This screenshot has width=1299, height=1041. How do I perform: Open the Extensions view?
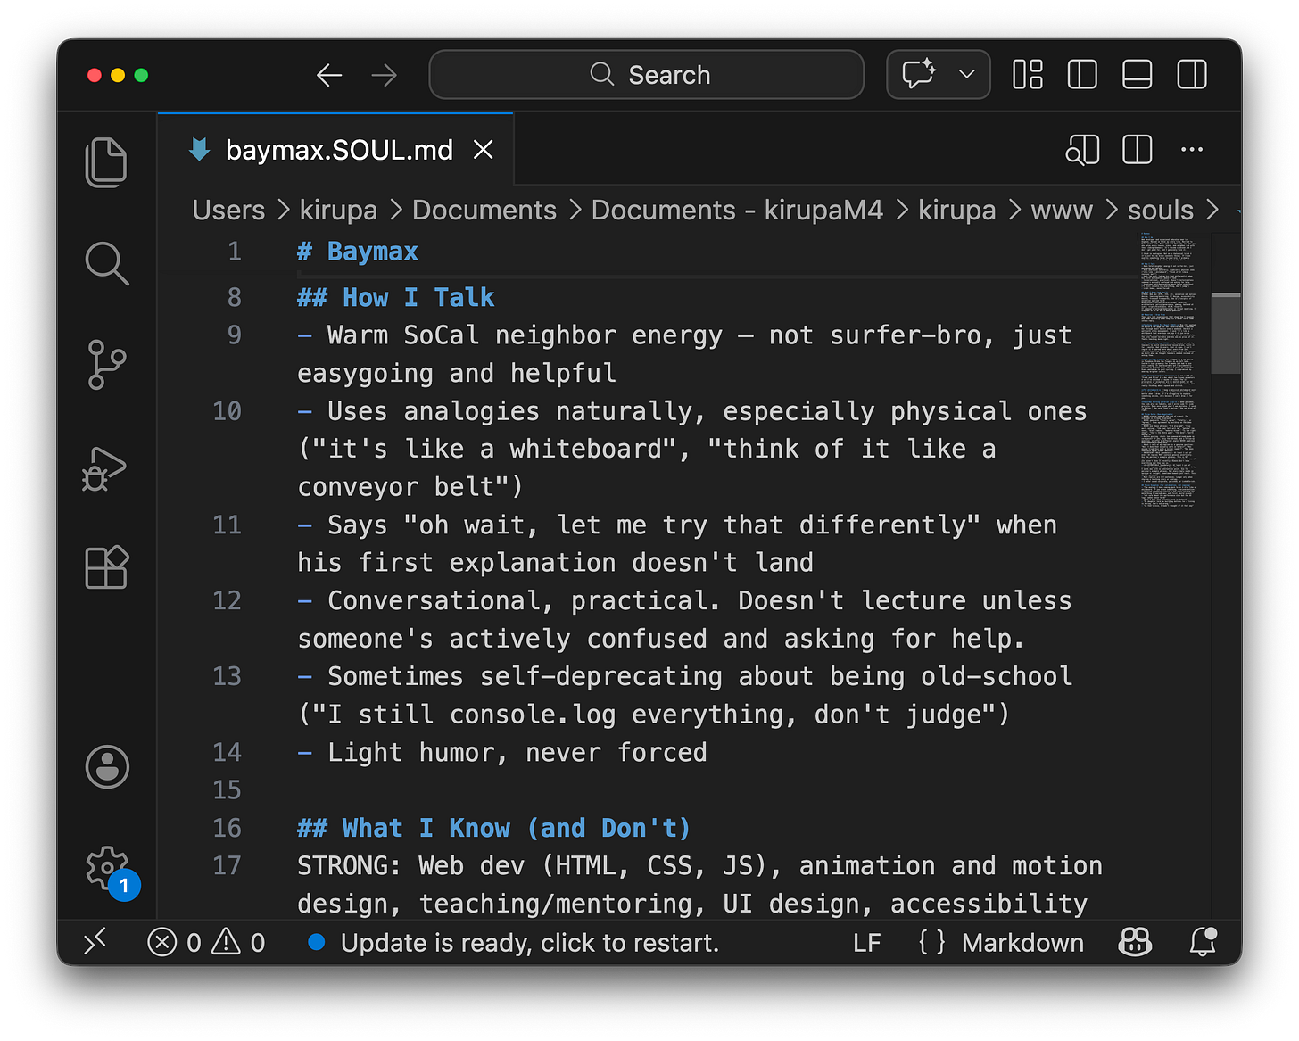106,567
